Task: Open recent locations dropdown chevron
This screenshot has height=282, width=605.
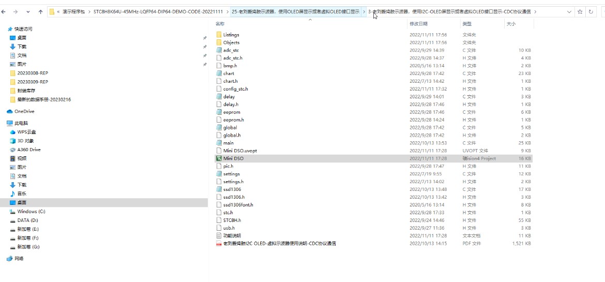Action: (28, 12)
